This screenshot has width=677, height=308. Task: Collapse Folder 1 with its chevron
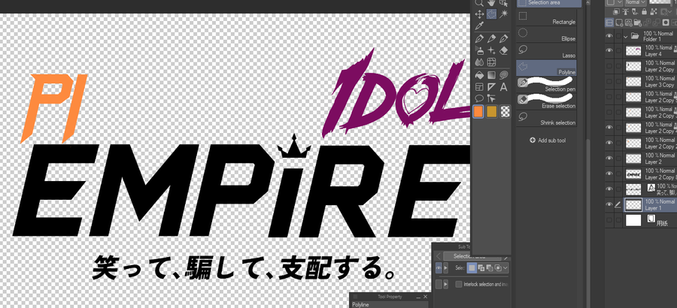pyautogui.click(x=625, y=36)
